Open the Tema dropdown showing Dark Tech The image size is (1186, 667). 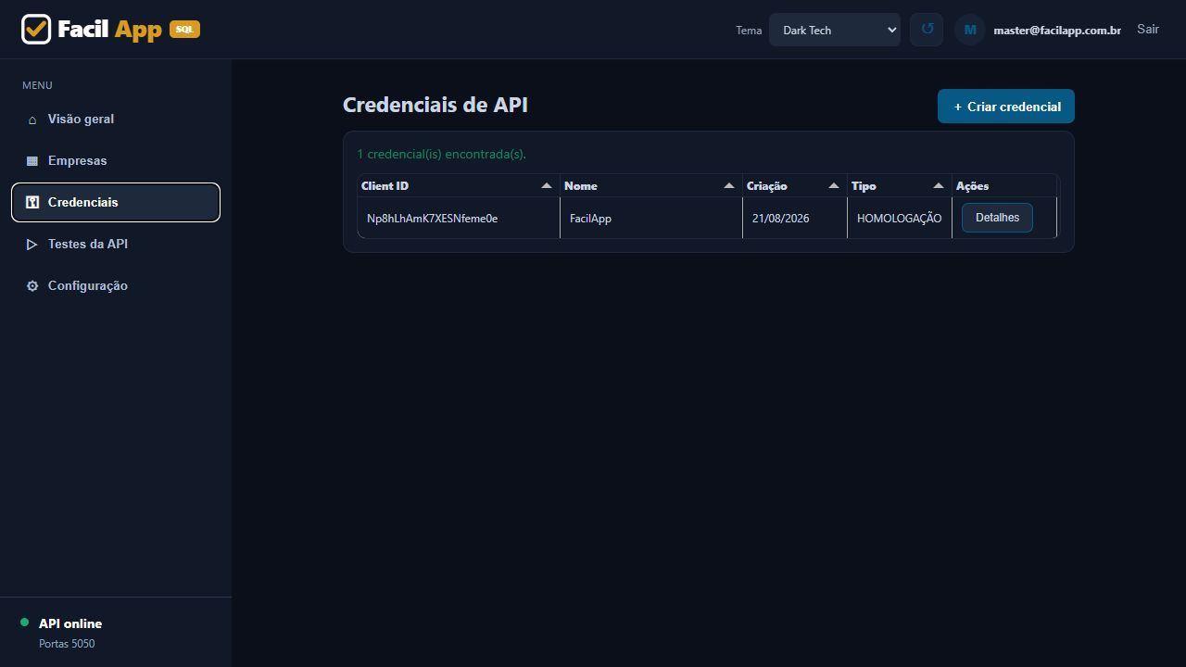(835, 30)
